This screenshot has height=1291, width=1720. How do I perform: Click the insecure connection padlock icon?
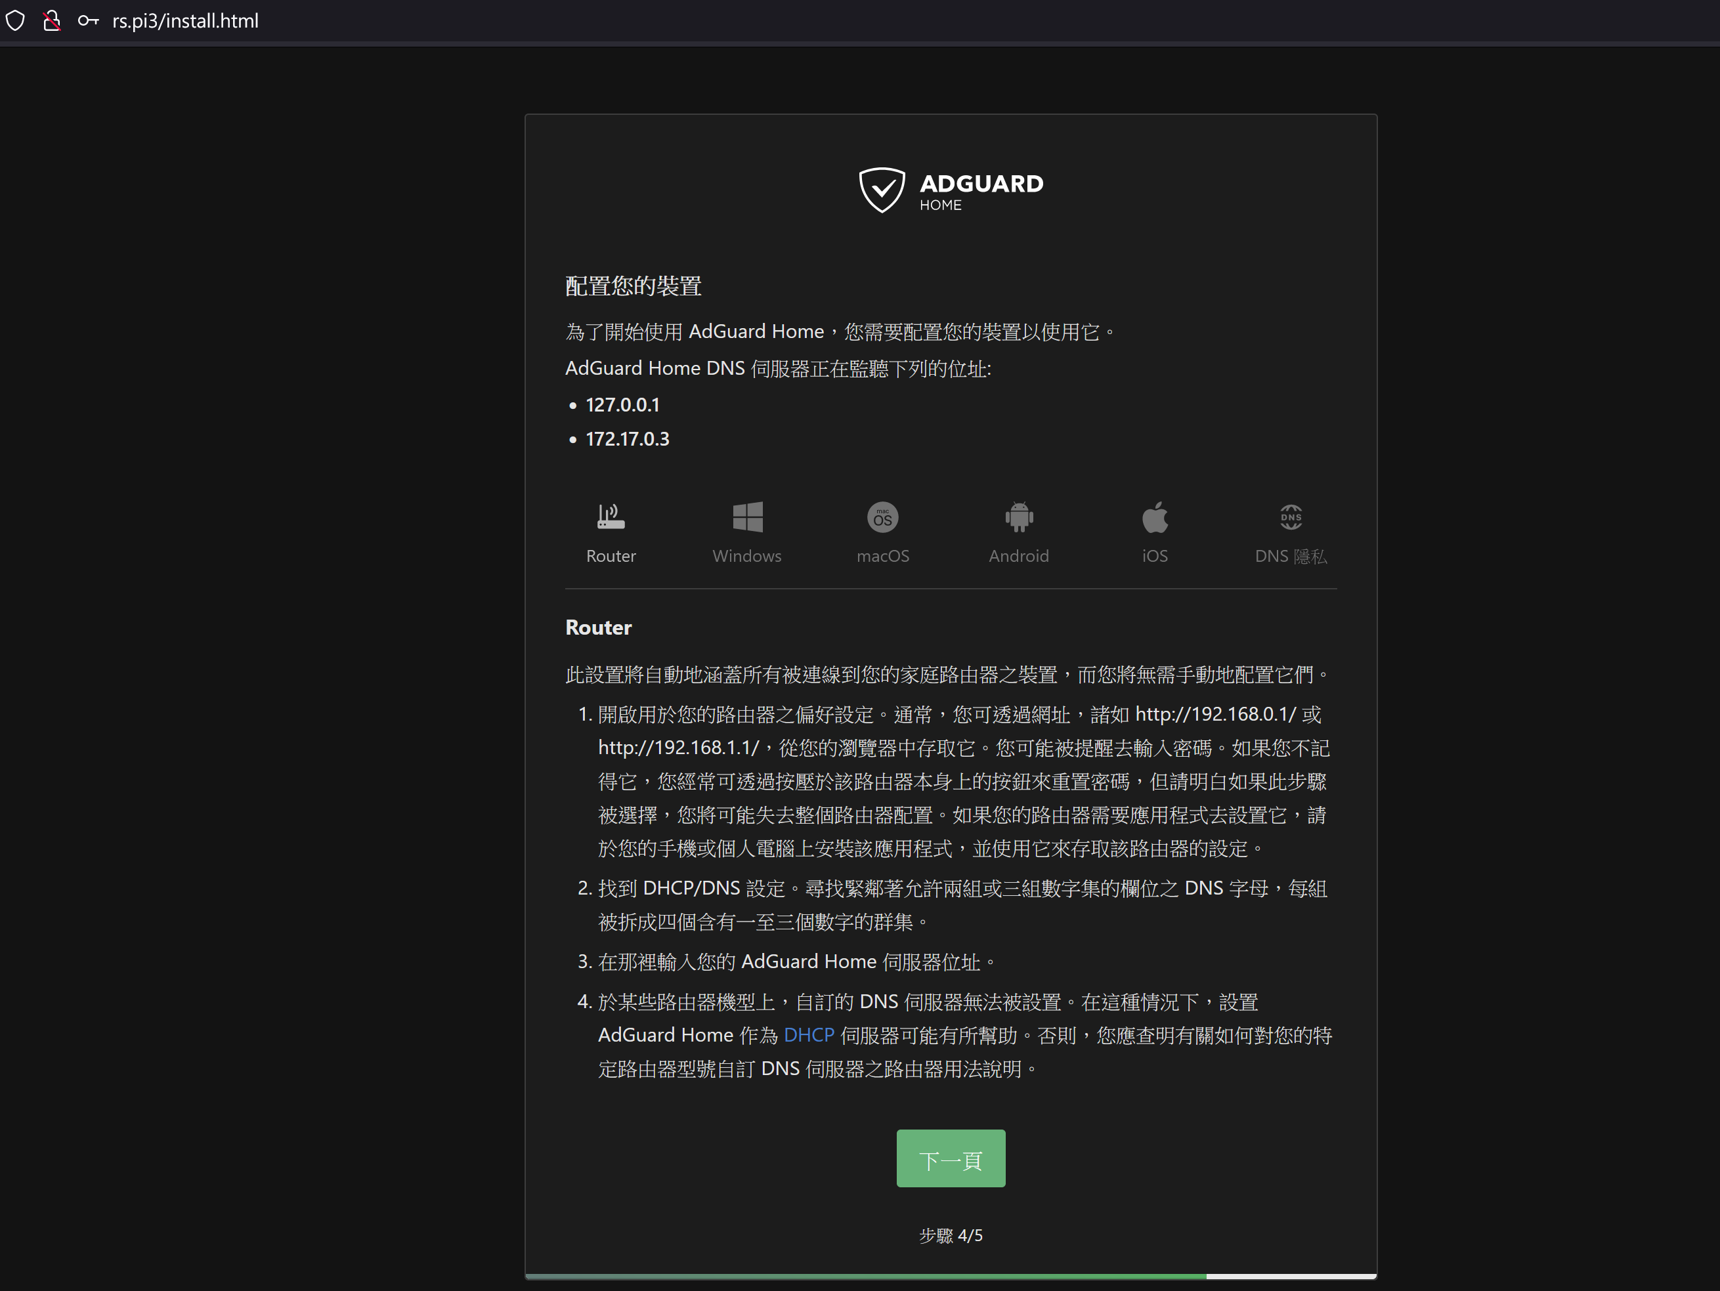click(51, 21)
